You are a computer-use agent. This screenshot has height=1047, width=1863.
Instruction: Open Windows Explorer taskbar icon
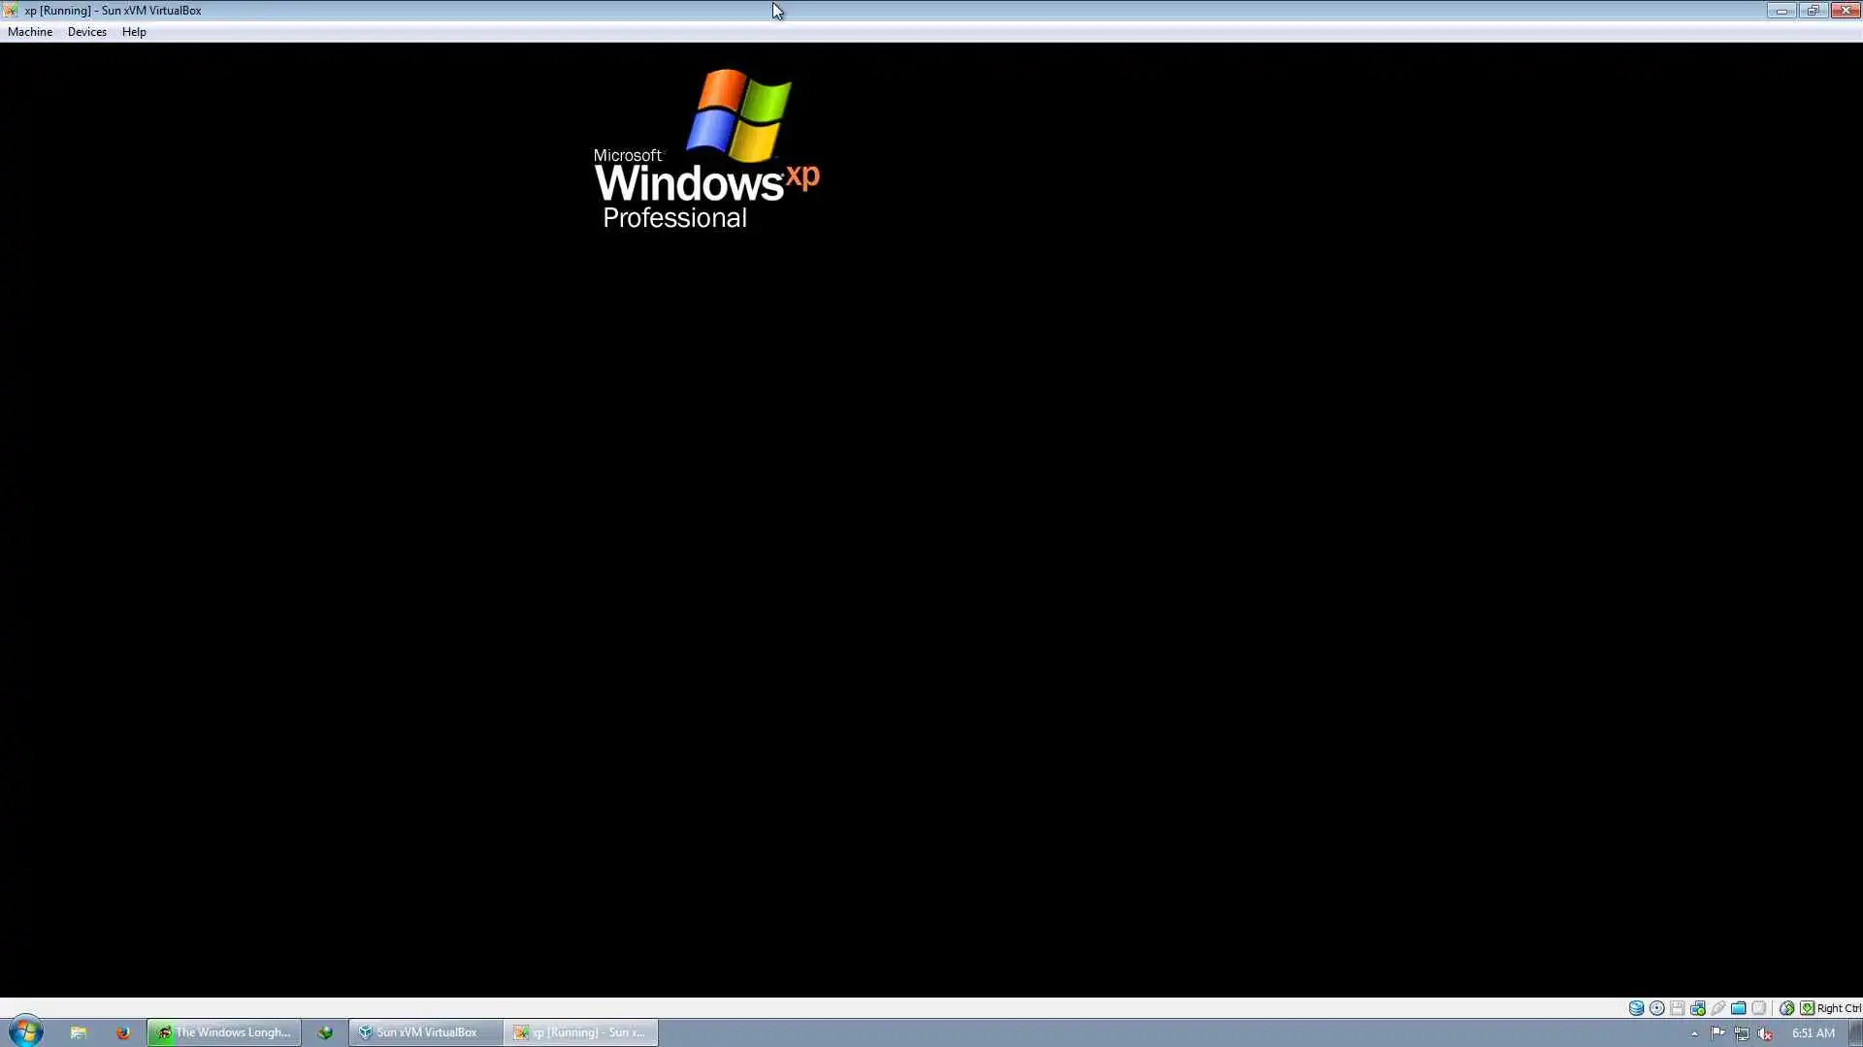(79, 1032)
